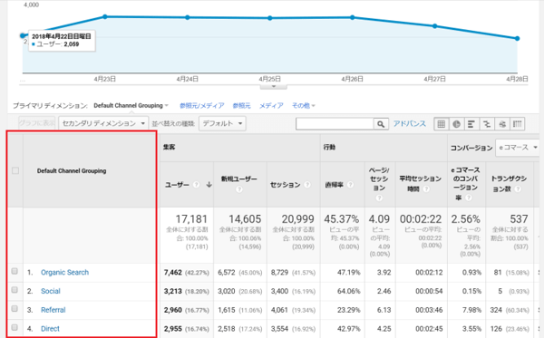Image resolution: width=544 pixels, height=338 pixels.
Task: Switch to performance bar view icon
Action: click(x=471, y=124)
